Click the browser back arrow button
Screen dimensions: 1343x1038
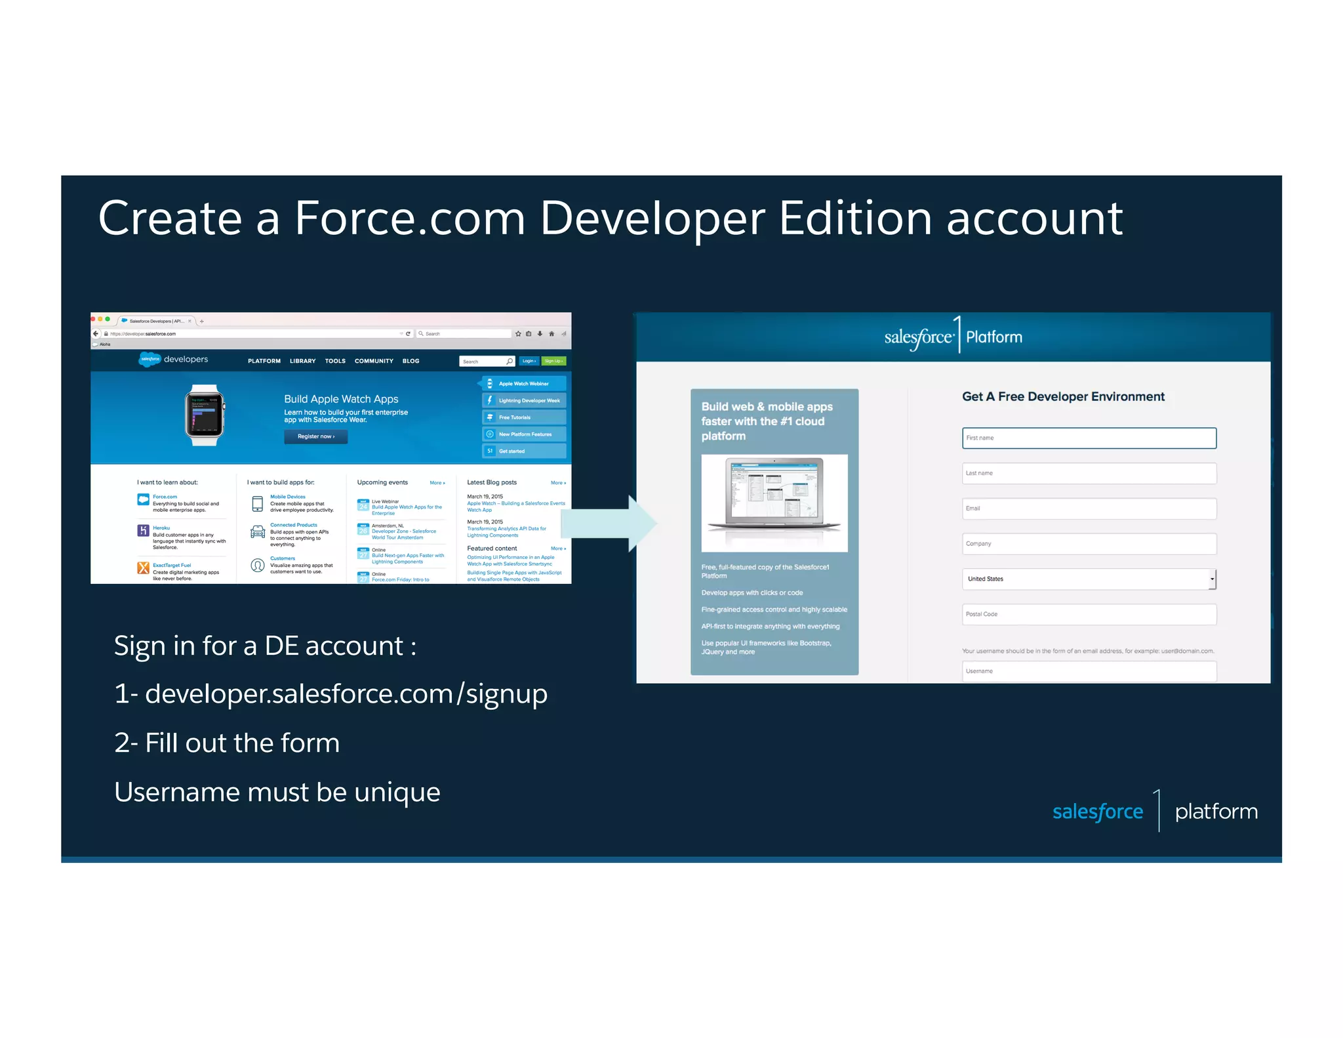(96, 333)
